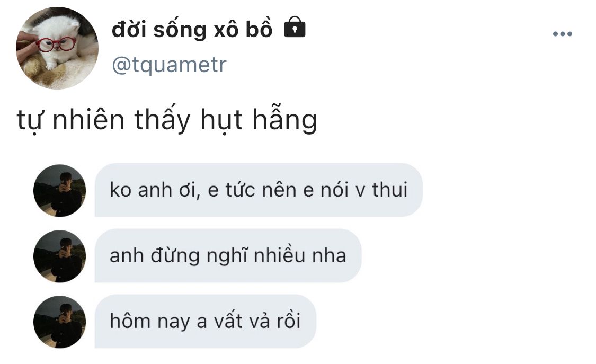Tap avatar beside 'hôm nay a vất vả rồi'

point(60,322)
